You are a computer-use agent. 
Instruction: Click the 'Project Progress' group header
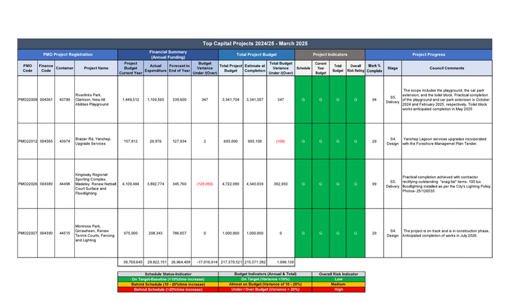429,55
